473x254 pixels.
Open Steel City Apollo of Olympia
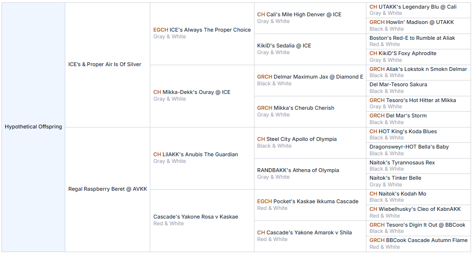pyautogui.click(x=302, y=139)
